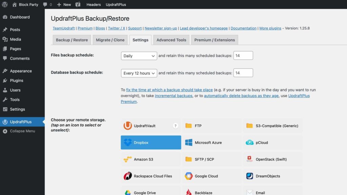This screenshot has height=195, width=347.
Task: Open the Advanced Tools tab
Action: pyautogui.click(x=171, y=40)
